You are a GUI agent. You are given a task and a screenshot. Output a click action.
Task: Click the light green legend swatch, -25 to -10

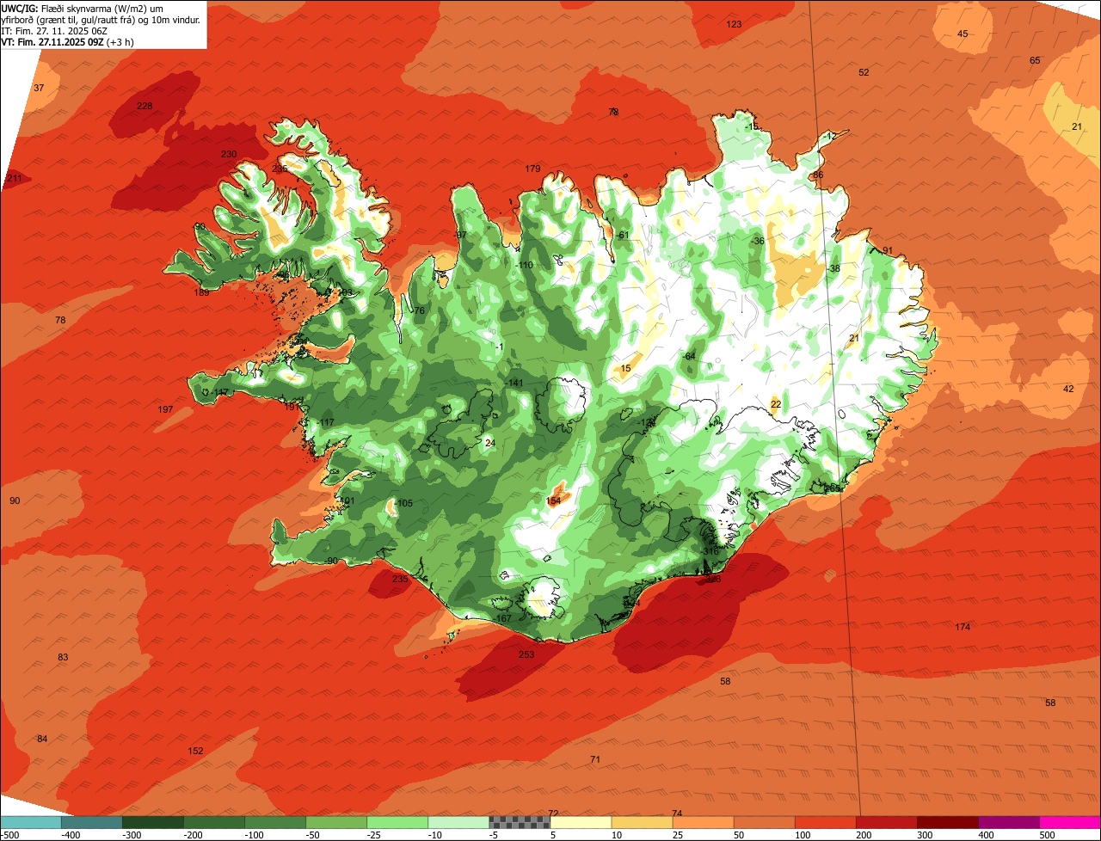(397, 822)
